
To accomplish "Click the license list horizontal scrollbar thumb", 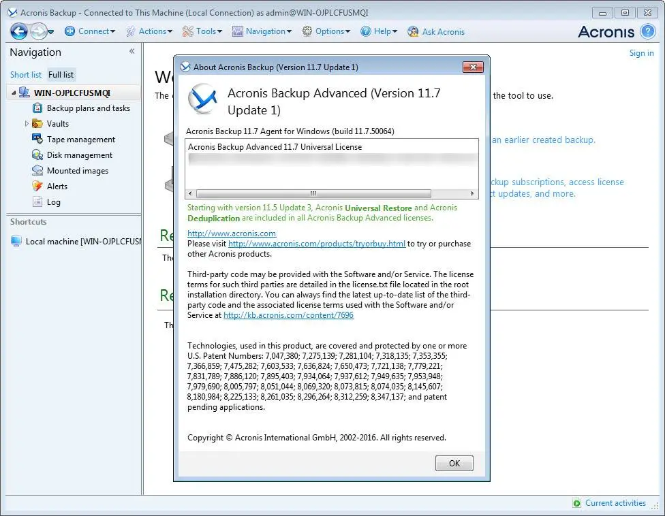I will point(313,193).
